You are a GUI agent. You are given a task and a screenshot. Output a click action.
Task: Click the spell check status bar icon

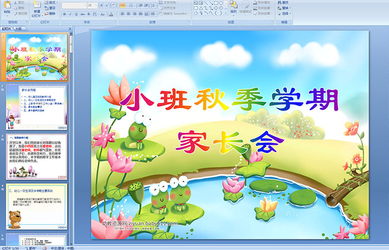point(44,248)
